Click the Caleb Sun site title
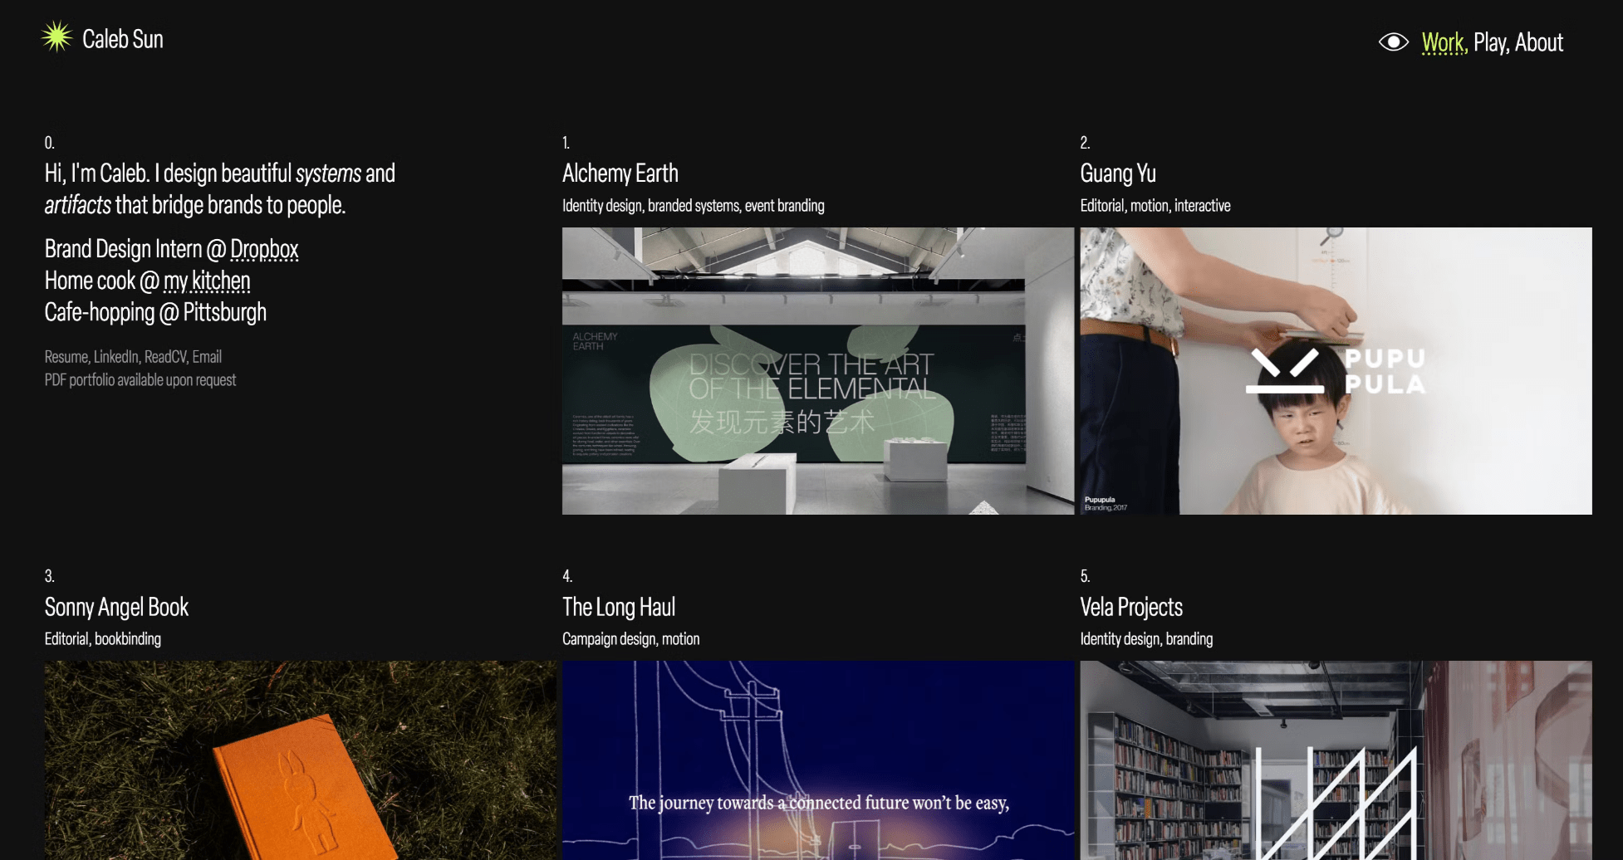Viewport: 1623px width, 860px height. pos(123,39)
